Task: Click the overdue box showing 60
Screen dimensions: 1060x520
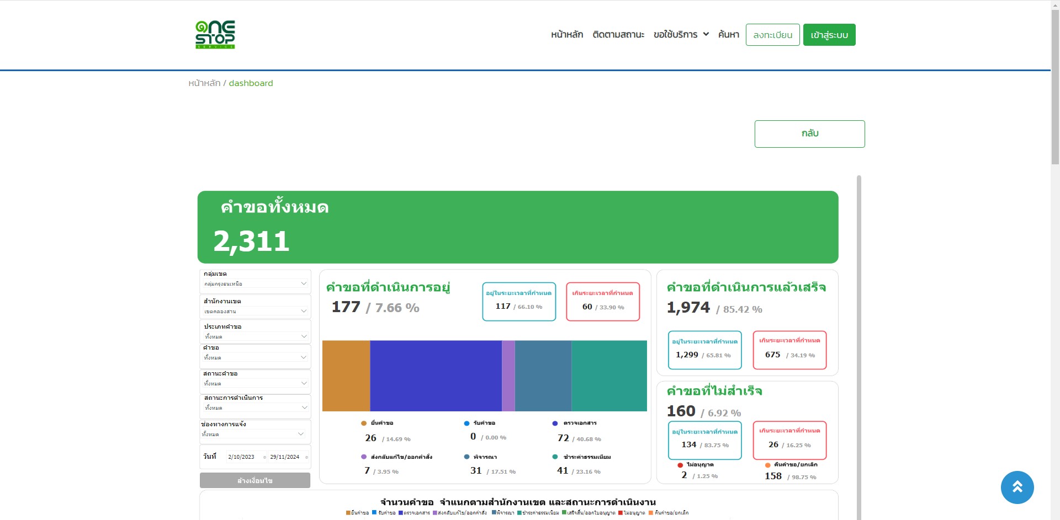Action: click(x=603, y=302)
